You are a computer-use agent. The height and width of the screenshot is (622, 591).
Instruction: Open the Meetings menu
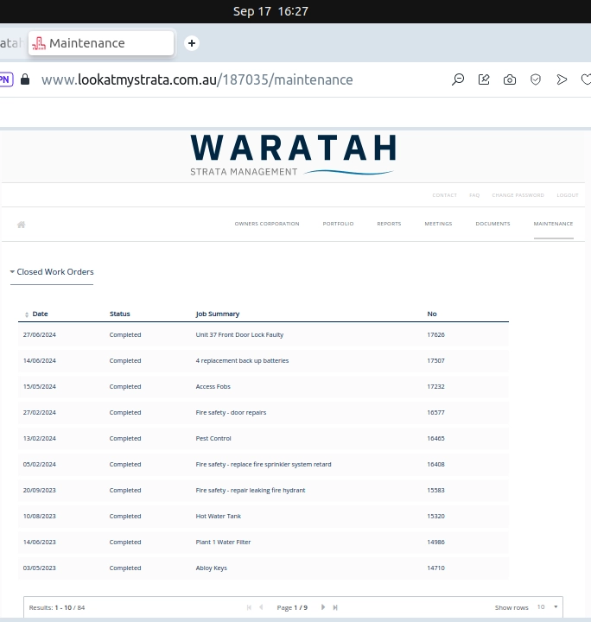coord(438,224)
